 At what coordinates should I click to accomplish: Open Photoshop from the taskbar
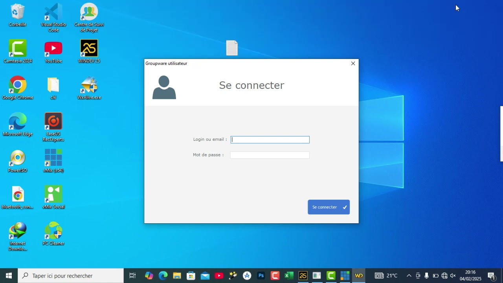click(x=261, y=276)
